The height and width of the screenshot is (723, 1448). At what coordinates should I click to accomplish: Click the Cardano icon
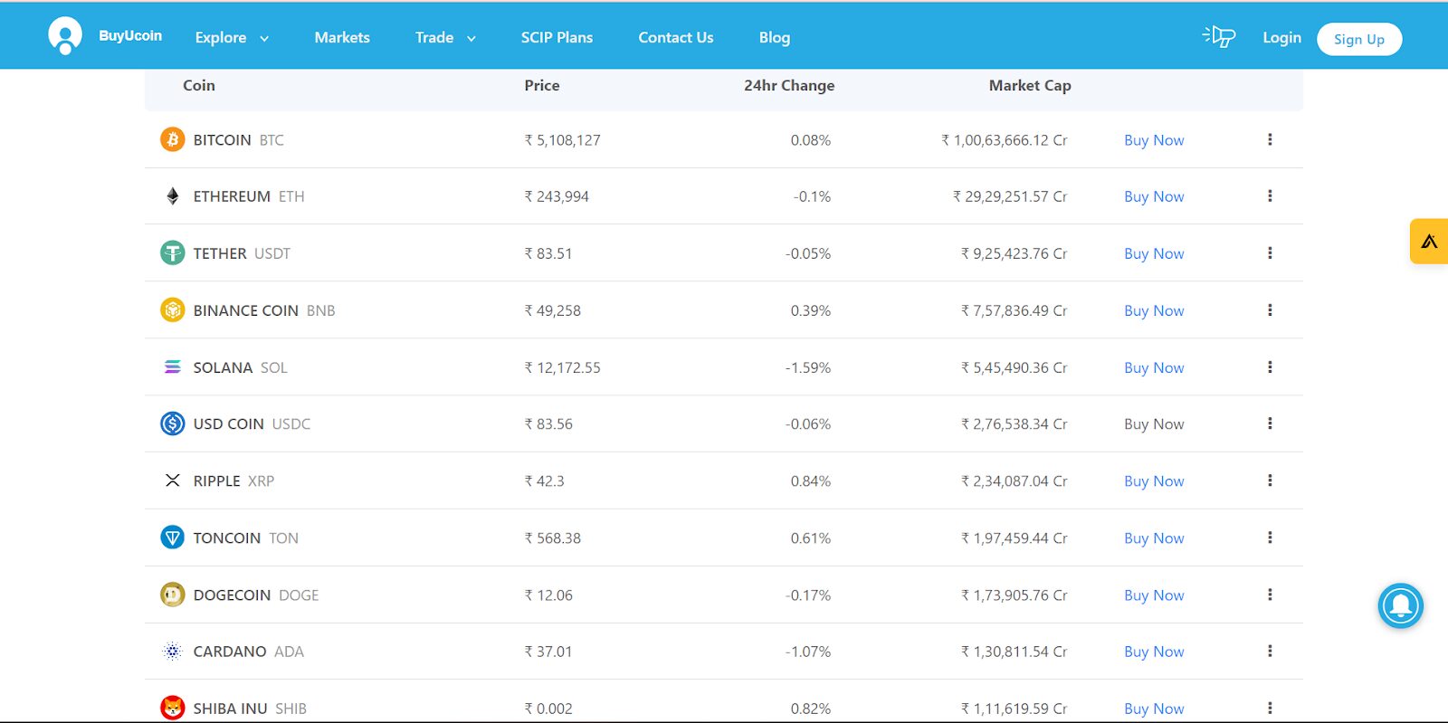click(172, 651)
